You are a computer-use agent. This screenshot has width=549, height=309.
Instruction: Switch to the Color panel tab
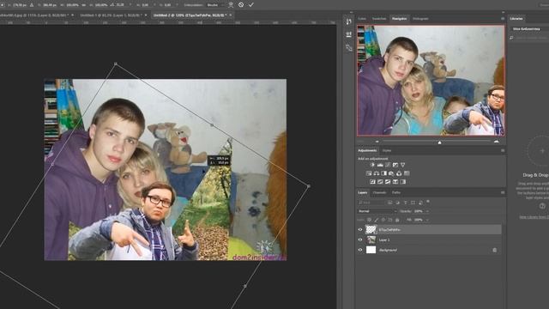click(x=362, y=19)
